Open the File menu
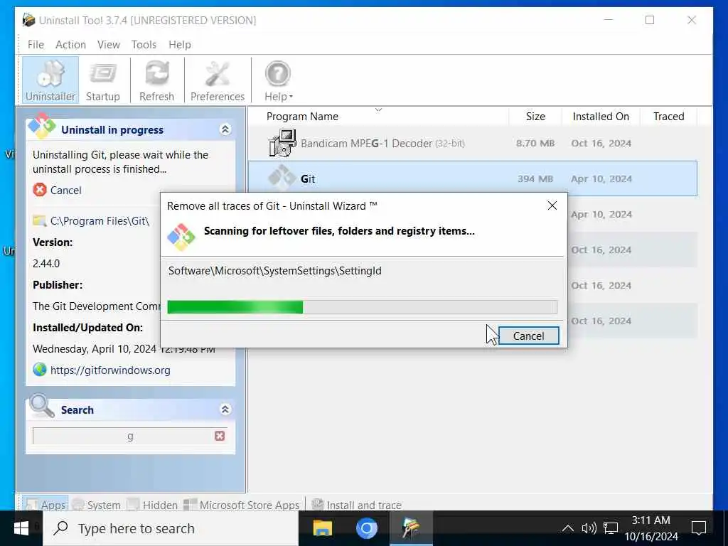 36,45
